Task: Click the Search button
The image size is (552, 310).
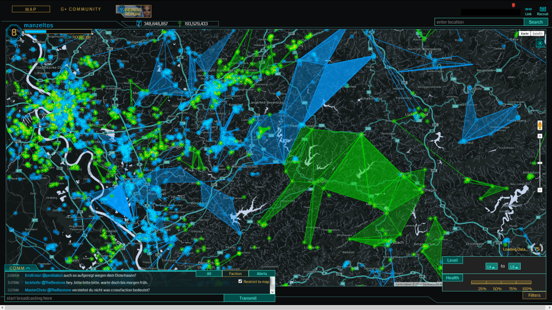Action: [x=536, y=22]
